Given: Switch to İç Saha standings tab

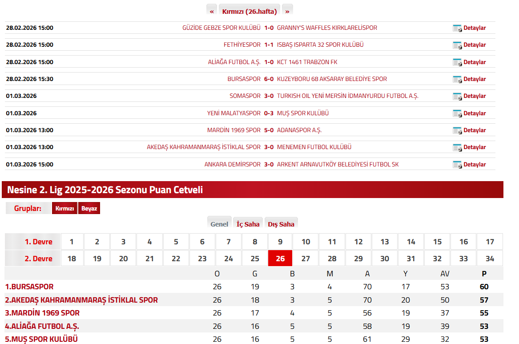Looking at the screenshot, I should click(x=248, y=224).
